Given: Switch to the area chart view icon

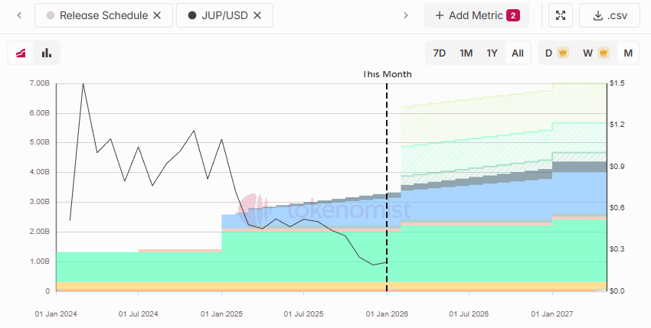Looking at the screenshot, I should point(21,53).
